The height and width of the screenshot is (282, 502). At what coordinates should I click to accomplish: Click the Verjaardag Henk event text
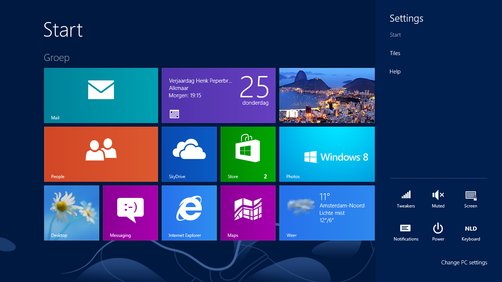pyautogui.click(x=201, y=81)
